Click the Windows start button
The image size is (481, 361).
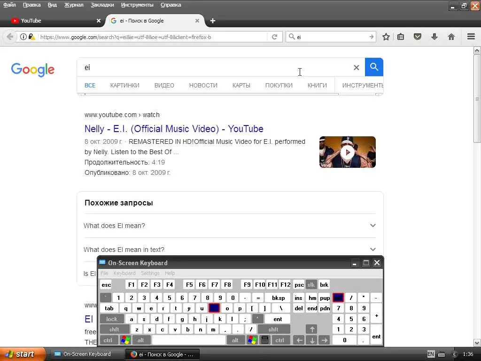pyautogui.click(x=23, y=354)
